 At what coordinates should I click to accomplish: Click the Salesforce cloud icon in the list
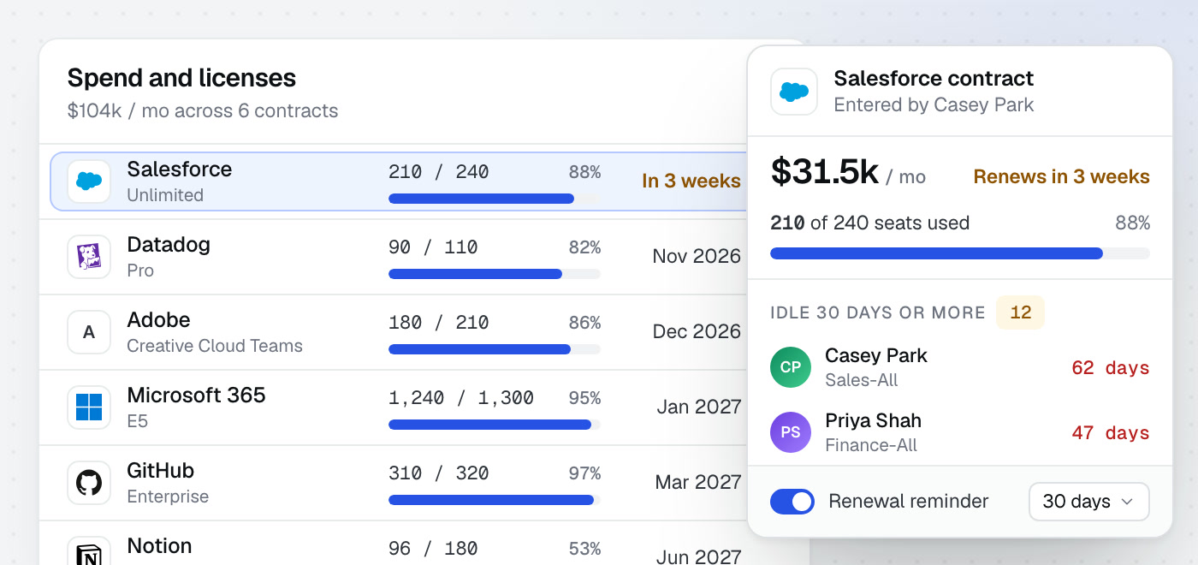89,181
